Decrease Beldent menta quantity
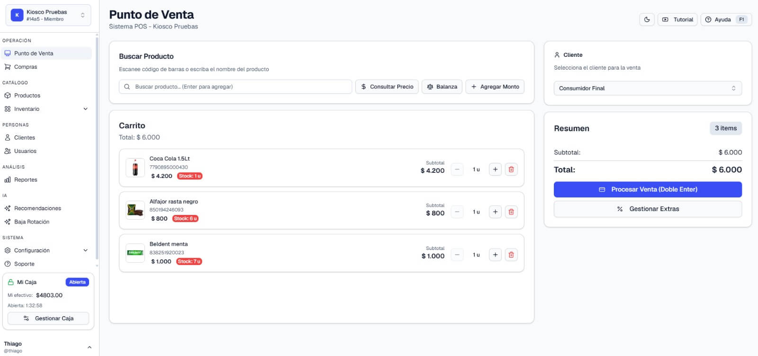758x356 pixels. (x=457, y=255)
